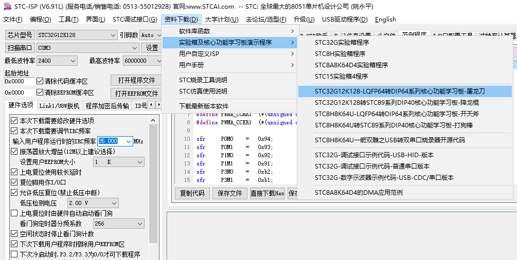Toggle 下次下载用户程序时擦除用户EEPROM区 checkbox
The image size is (517, 260).
(14, 244)
